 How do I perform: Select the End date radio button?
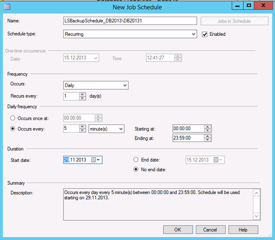tap(135, 160)
